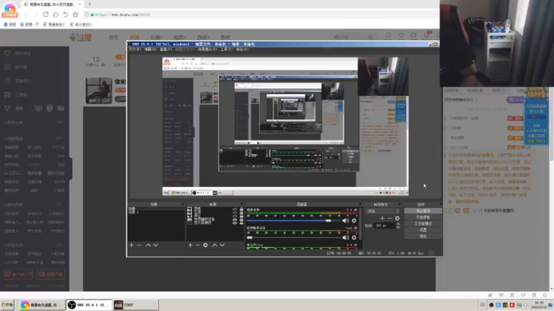Open the OBS Help menu
The height and width of the screenshot is (311, 554).
[242, 49]
